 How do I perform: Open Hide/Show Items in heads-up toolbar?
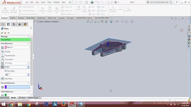117,22
